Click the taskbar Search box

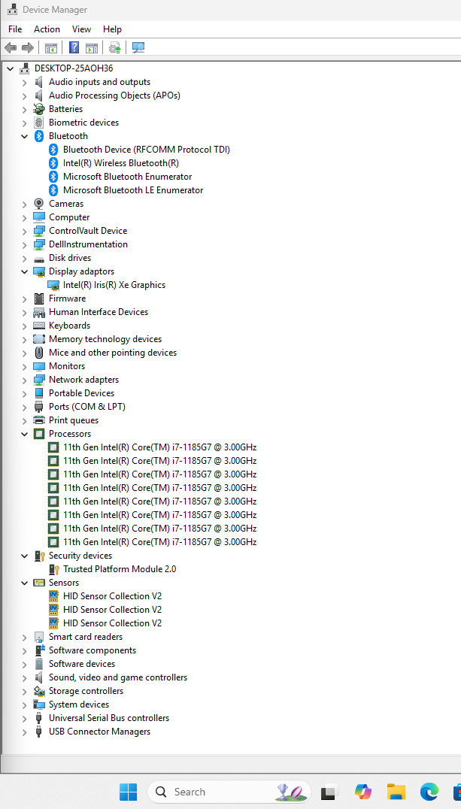(x=218, y=792)
